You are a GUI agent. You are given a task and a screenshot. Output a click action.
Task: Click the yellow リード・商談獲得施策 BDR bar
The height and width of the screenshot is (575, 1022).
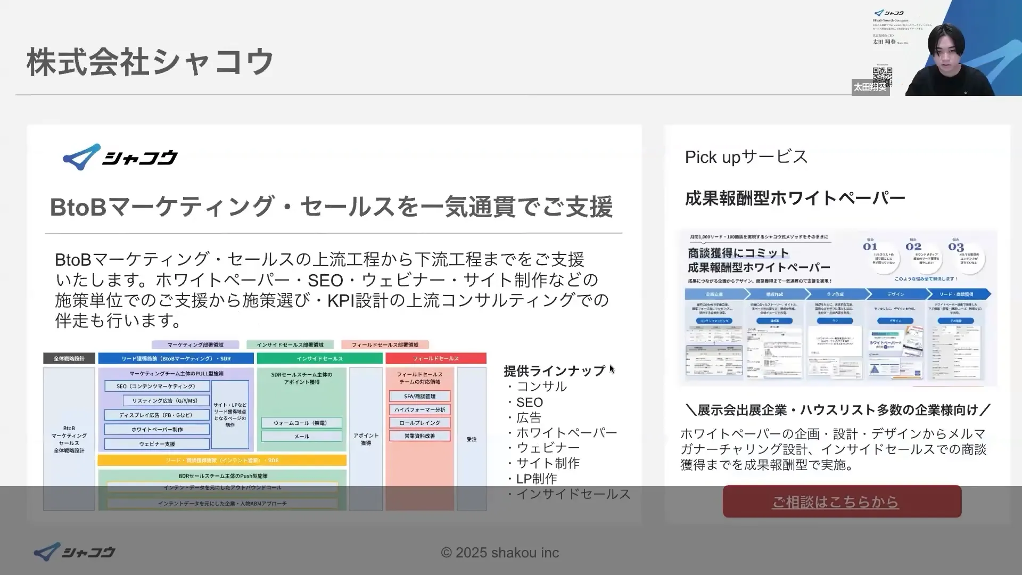[222, 460]
